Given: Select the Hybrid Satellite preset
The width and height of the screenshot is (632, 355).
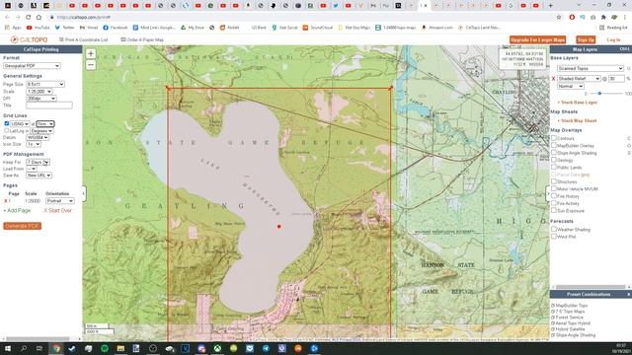Looking at the screenshot, I should pos(568,329).
